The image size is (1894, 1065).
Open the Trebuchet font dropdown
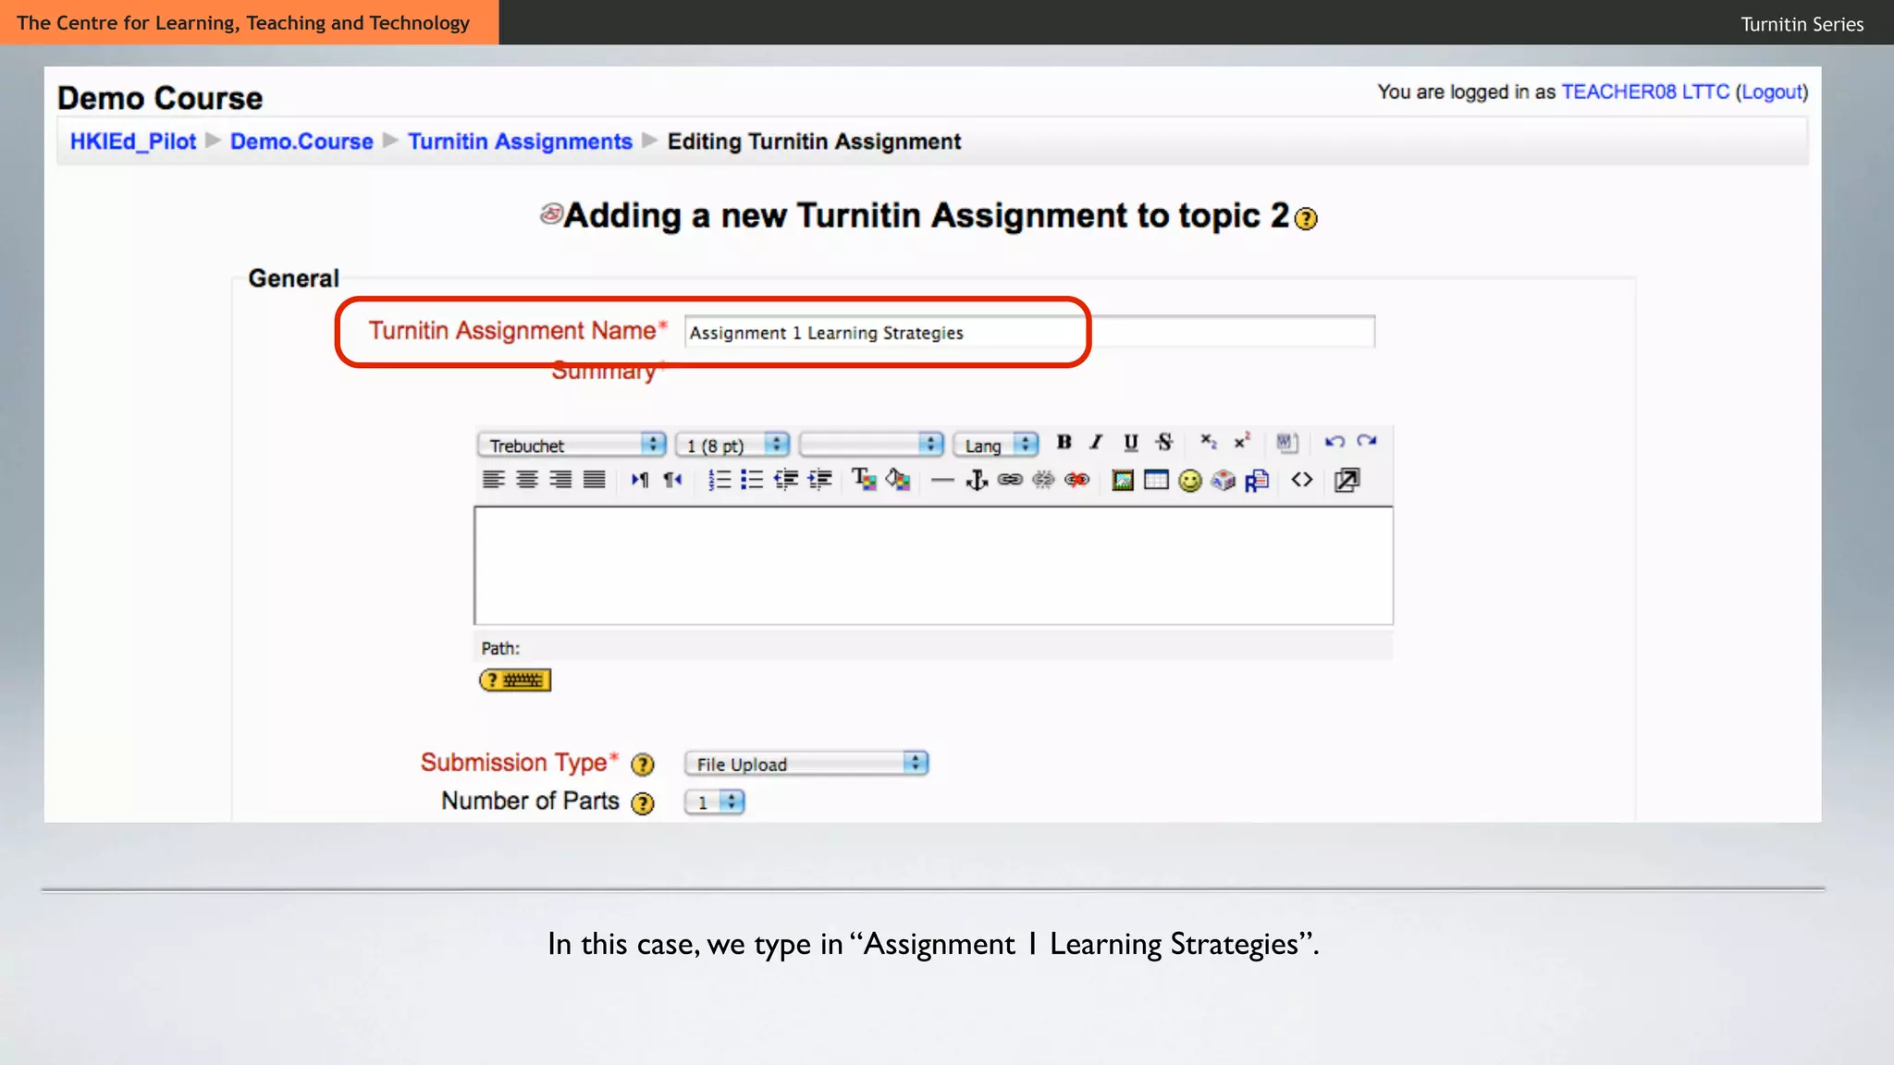coord(572,445)
